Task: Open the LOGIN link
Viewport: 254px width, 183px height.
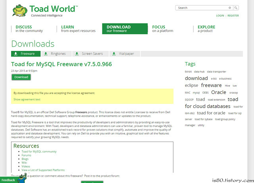Action: tap(220, 16)
